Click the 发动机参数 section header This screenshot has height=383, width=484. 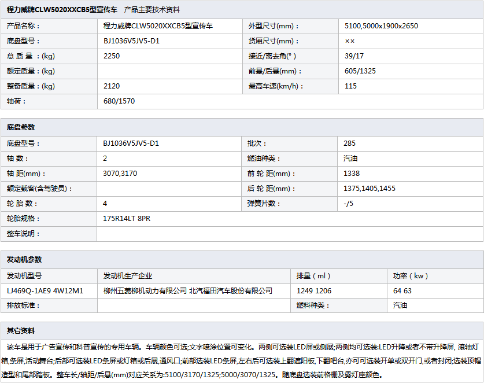pos(24,260)
